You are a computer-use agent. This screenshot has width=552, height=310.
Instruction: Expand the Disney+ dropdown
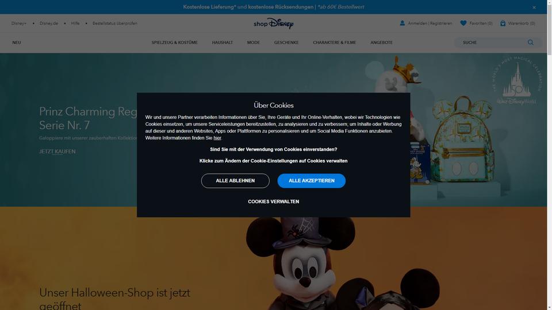pyautogui.click(x=19, y=23)
